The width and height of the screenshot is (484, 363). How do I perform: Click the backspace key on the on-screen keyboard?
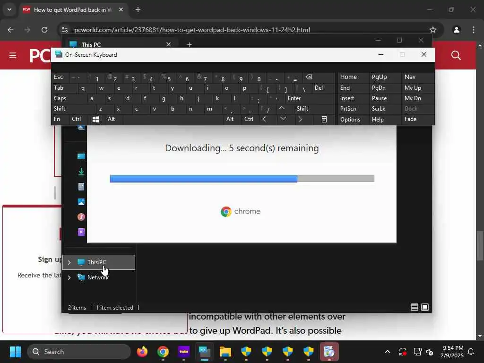[309, 77]
